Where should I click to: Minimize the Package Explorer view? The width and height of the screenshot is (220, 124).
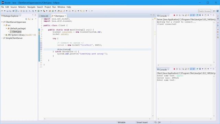[x=33, y=15]
